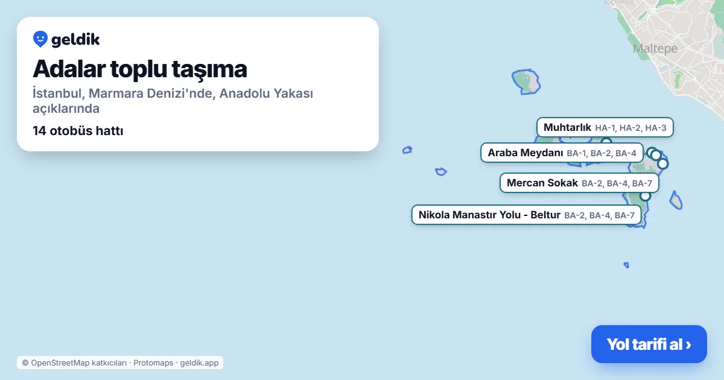724x380 pixels.
Task: Open Nikola Manastır Yolu - Beltur stop
Action: pyautogui.click(x=526, y=215)
